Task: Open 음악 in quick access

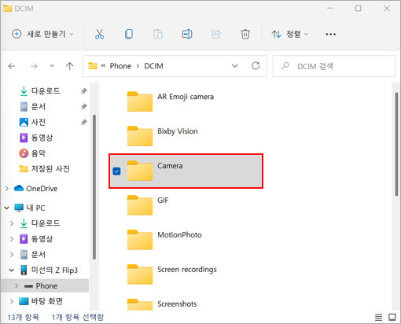Action: coord(39,153)
